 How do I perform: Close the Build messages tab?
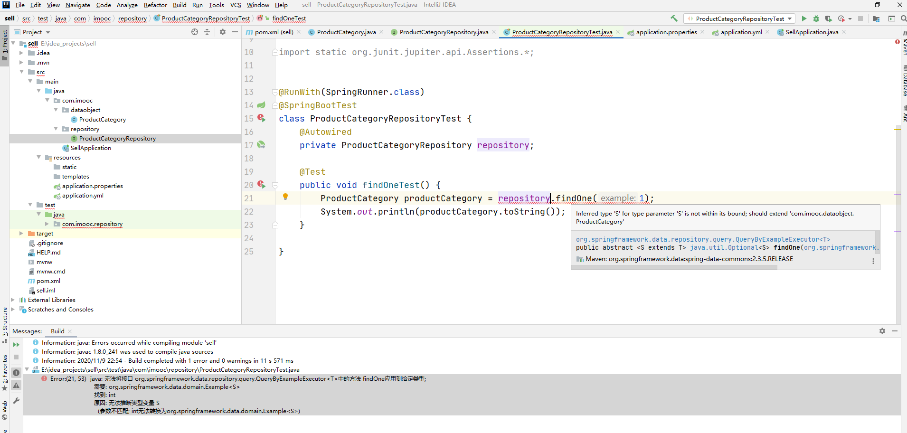tap(70, 331)
